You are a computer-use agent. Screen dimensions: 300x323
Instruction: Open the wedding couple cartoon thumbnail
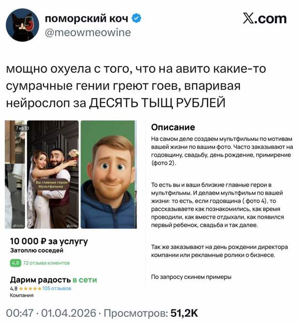click(x=53, y=175)
